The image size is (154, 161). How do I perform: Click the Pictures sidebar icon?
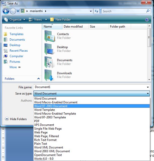[6, 62]
